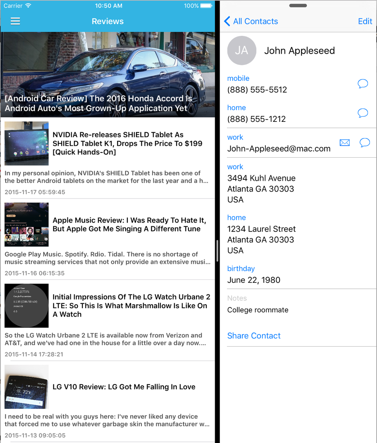Tap message bubble beside work email
Screen dimensions: 377x443
[x=364, y=142]
